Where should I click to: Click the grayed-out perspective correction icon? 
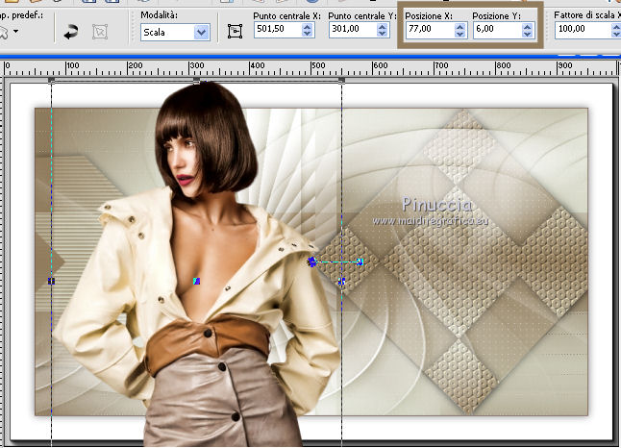click(x=100, y=32)
